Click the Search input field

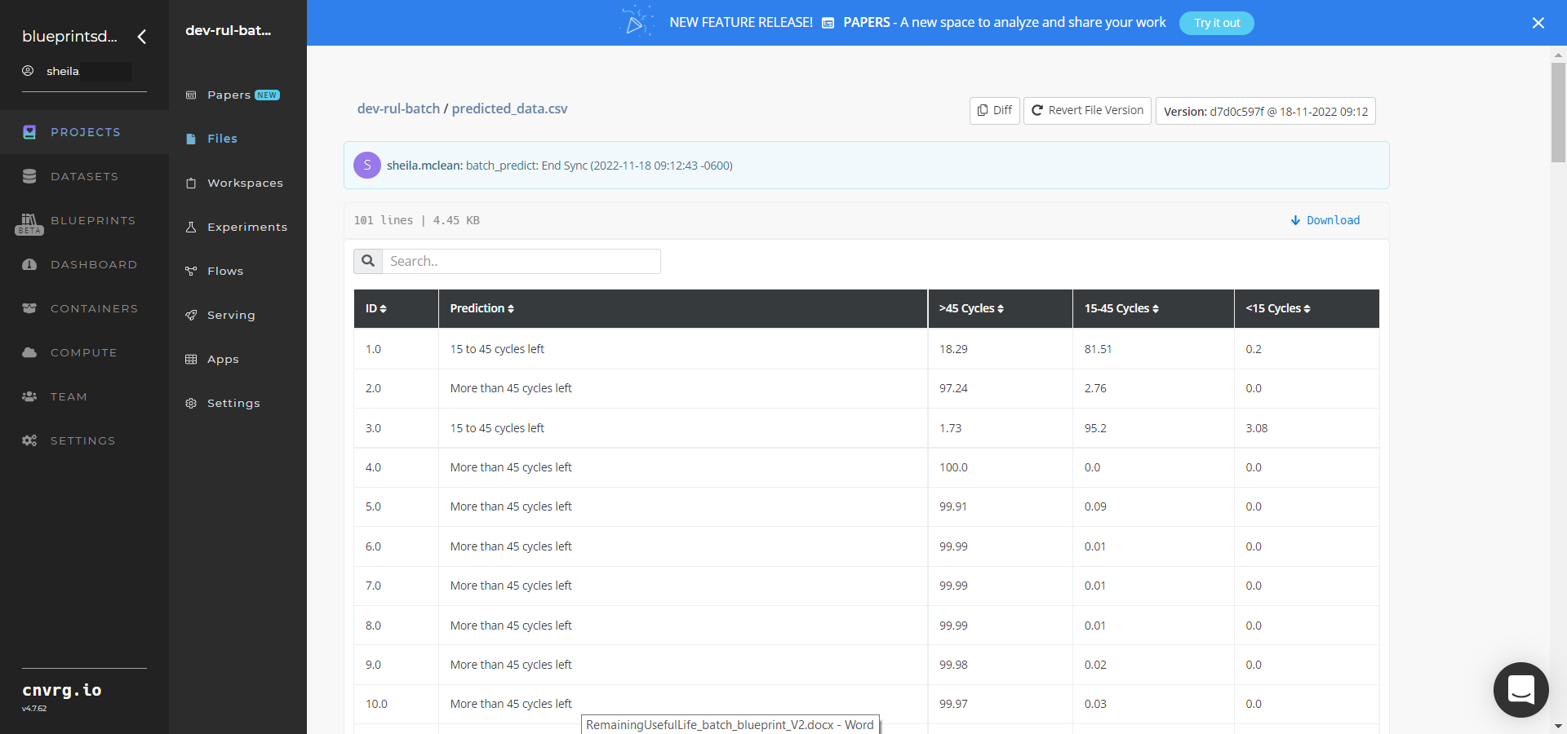click(522, 261)
